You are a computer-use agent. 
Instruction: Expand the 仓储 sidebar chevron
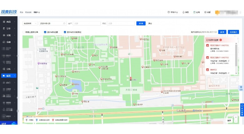point(15,42)
